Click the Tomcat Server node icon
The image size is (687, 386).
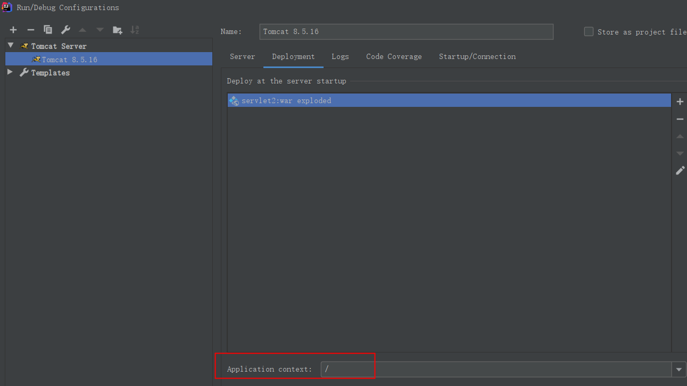(x=24, y=46)
